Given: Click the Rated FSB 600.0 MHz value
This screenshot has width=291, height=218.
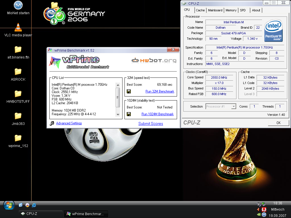Looking at the screenshot, I should (219, 94).
